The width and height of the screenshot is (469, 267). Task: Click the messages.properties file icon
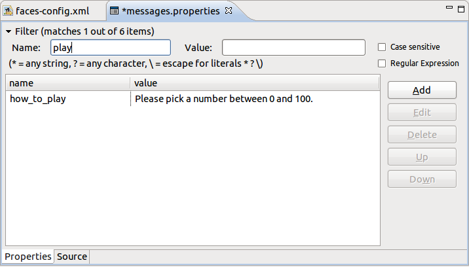114,12
